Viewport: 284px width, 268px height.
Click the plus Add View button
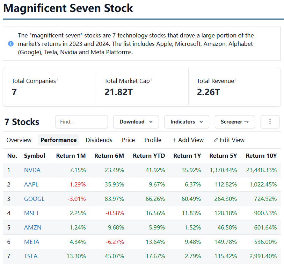[188, 140]
